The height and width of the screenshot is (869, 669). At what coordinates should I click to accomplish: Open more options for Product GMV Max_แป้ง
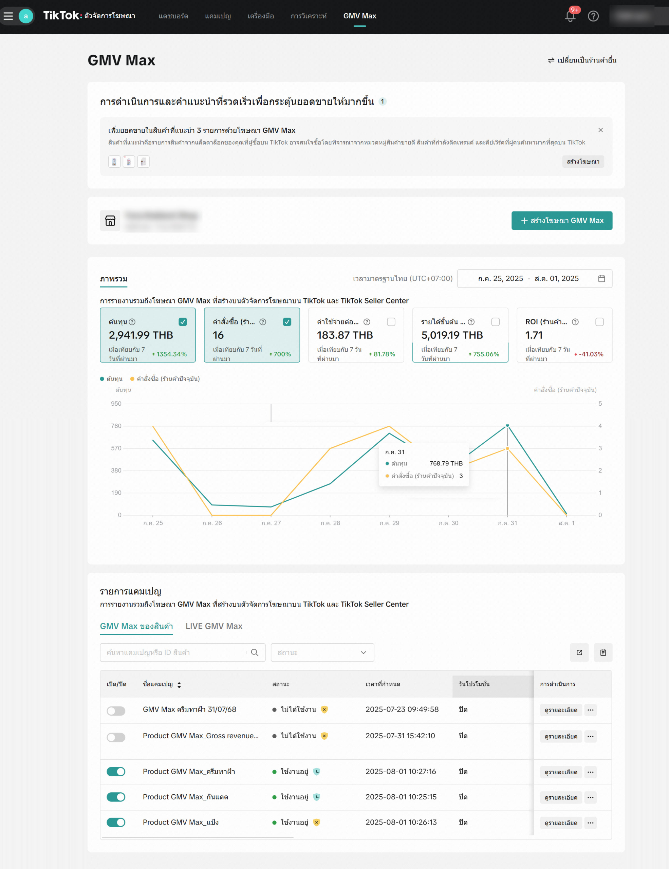coord(590,823)
